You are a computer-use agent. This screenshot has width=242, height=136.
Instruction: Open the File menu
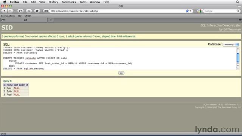pyautogui.click(x=25, y=2)
